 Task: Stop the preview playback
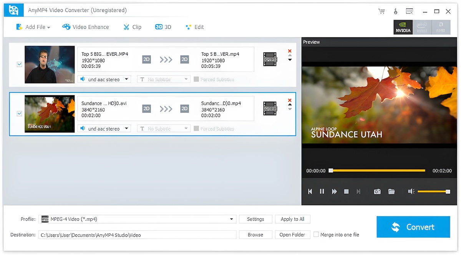[347, 191]
